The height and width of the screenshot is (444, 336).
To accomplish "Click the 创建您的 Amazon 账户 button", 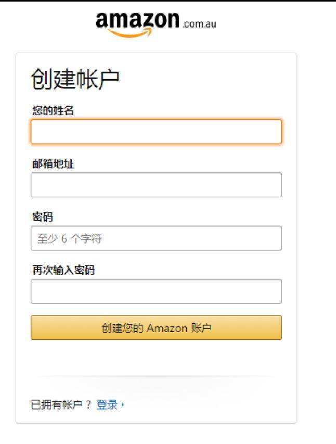I will coord(156,327).
